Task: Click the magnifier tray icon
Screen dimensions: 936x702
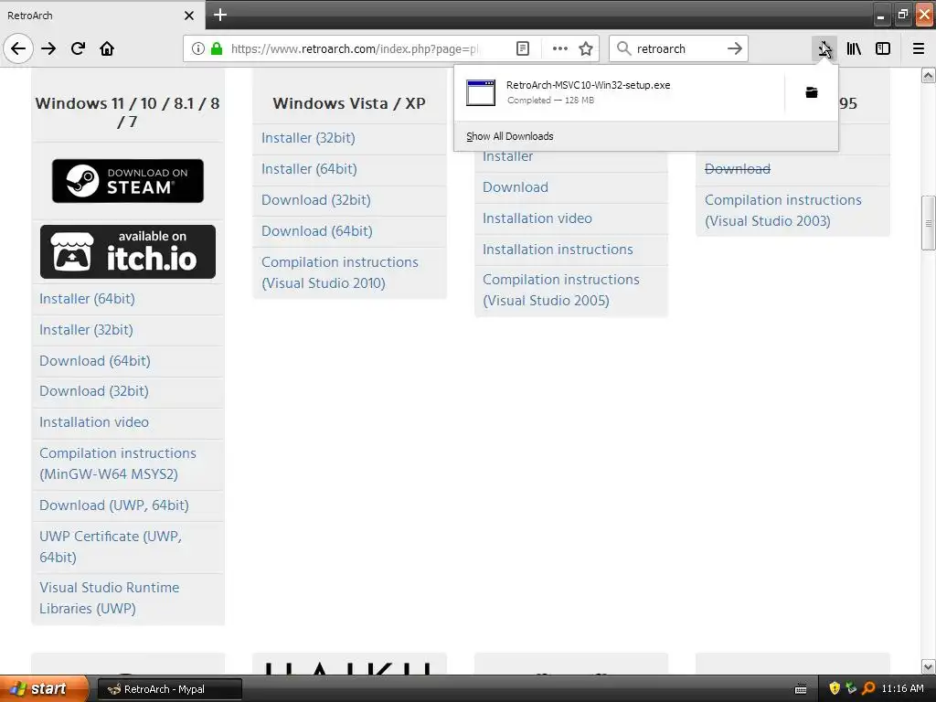Action: click(868, 689)
